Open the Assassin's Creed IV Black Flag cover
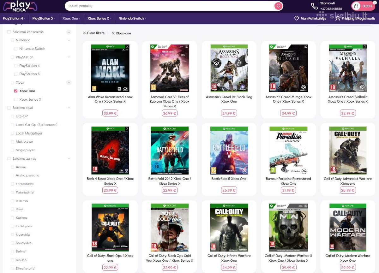The image size is (379, 273). 229,68
